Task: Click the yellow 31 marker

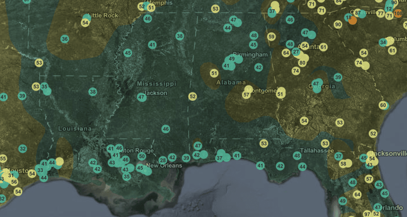Action: pyautogui.click(x=11, y=176)
